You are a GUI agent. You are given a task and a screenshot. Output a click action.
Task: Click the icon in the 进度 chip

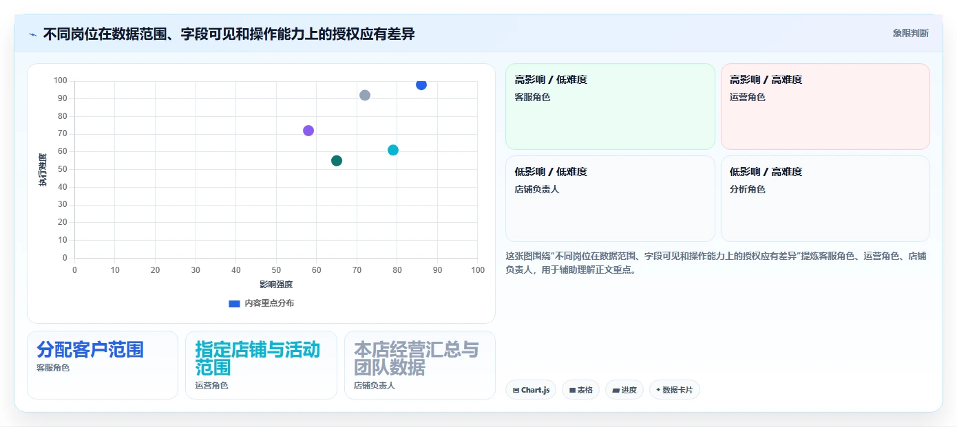pyautogui.click(x=616, y=390)
